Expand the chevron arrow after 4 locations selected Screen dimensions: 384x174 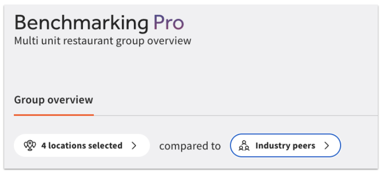click(x=134, y=145)
